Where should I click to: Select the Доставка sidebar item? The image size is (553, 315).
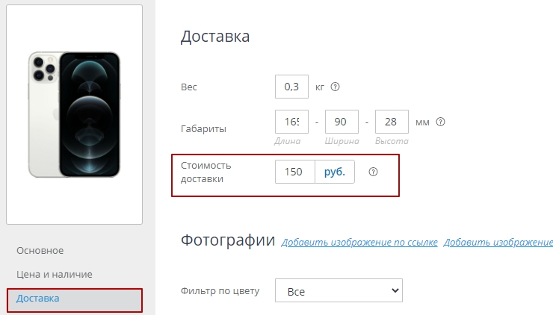(x=38, y=299)
